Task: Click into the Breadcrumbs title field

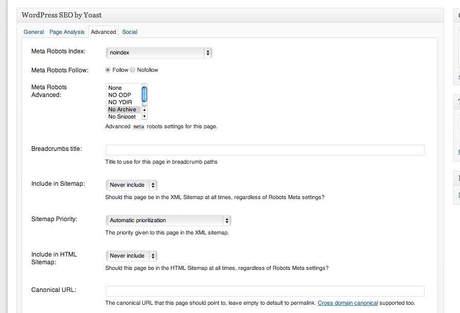Action: pos(265,150)
